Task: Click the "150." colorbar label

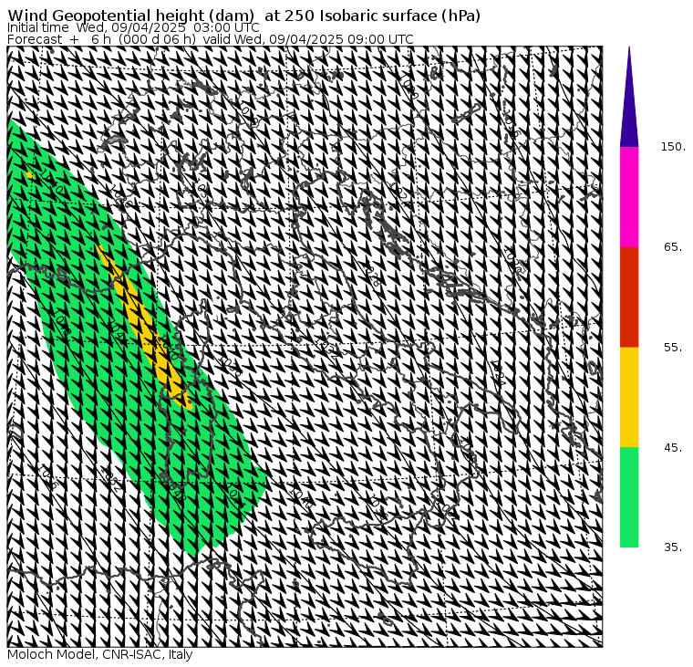Action: tap(673, 147)
